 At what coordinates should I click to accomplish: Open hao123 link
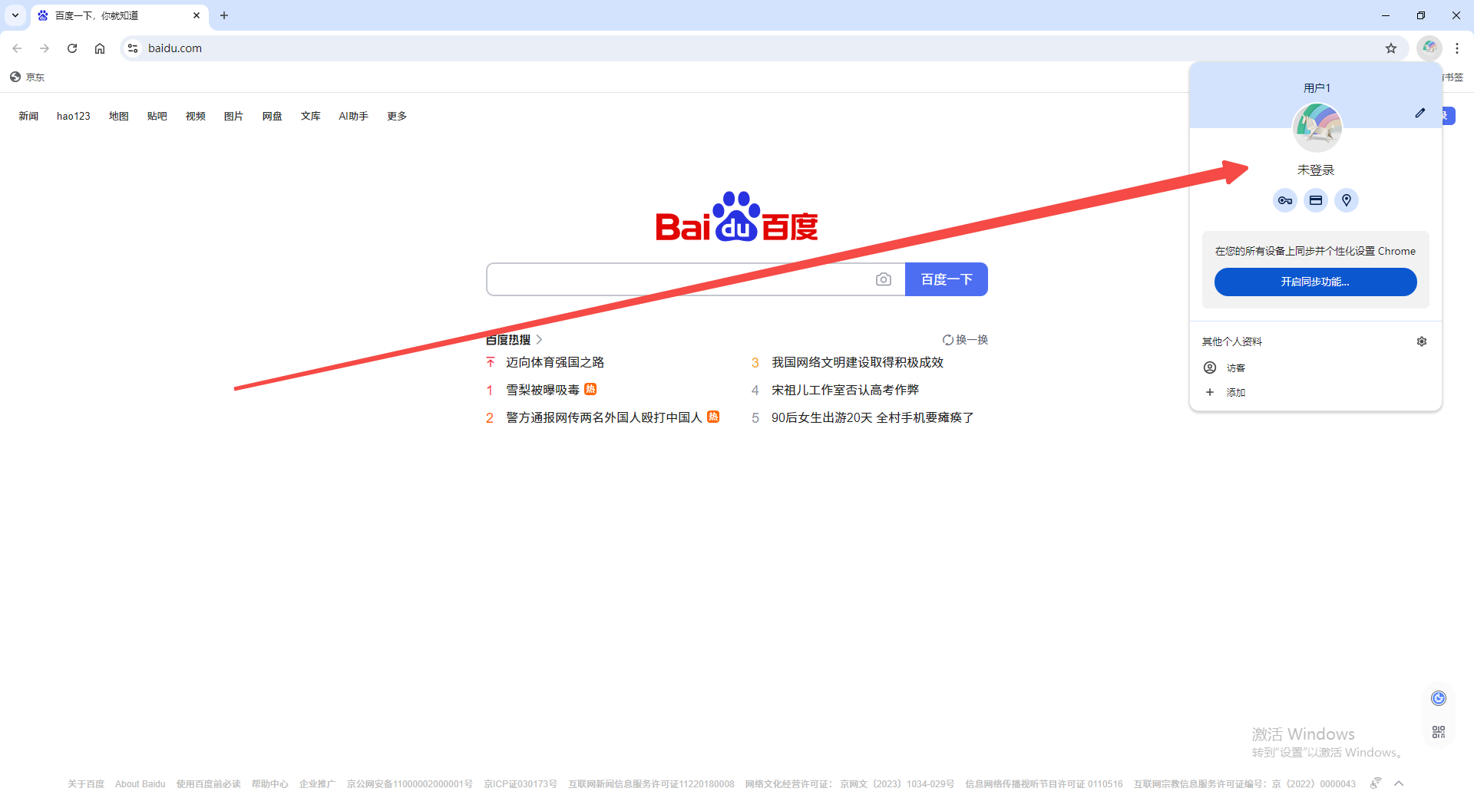[x=74, y=116]
